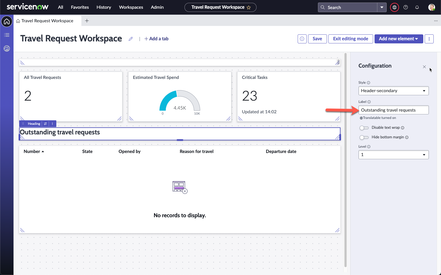Click the global Search field

(x=348, y=7)
